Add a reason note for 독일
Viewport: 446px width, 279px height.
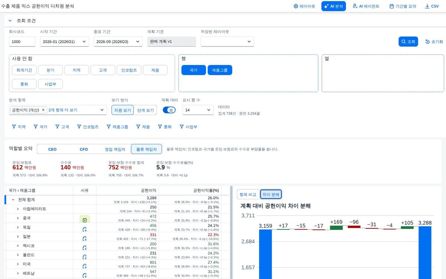pos(85,229)
